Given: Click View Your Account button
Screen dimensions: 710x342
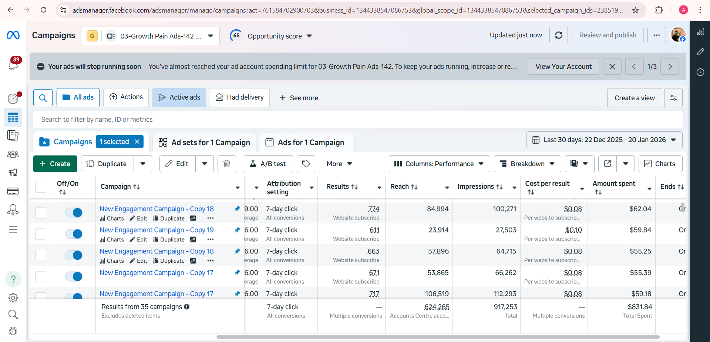Looking at the screenshot, I should click(x=563, y=67).
